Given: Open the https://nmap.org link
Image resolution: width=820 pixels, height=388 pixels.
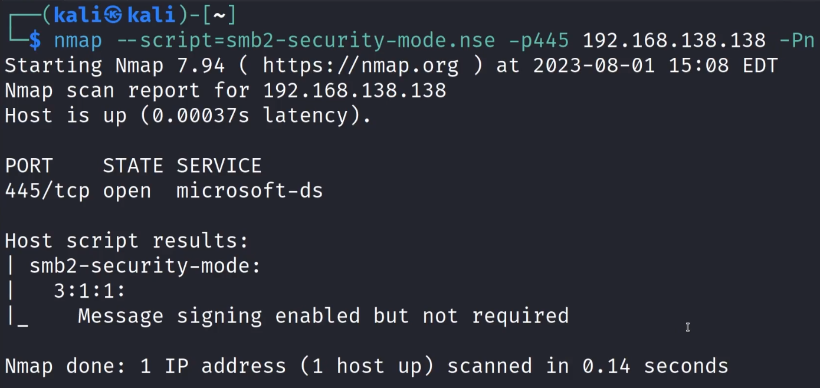Looking at the screenshot, I should (x=360, y=65).
